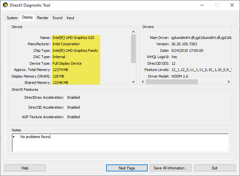Click Save All Information button
The image size is (240, 176).
pyautogui.click(x=171, y=168)
